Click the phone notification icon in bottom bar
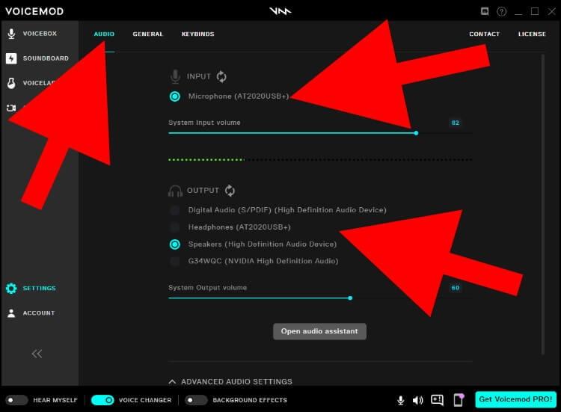The width and height of the screenshot is (561, 412). (x=459, y=400)
